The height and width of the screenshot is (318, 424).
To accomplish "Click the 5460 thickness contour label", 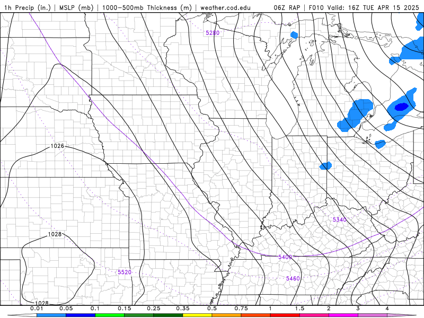I will (x=293, y=278).
